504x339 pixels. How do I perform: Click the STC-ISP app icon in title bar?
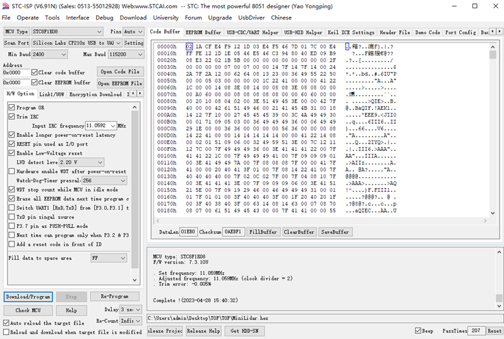click(x=6, y=6)
